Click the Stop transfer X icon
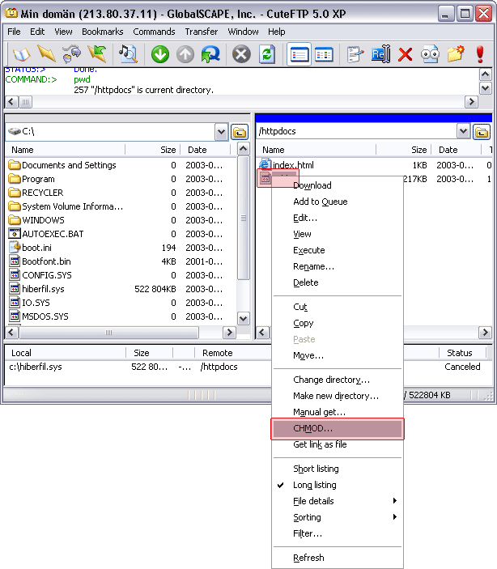 (241, 54)
